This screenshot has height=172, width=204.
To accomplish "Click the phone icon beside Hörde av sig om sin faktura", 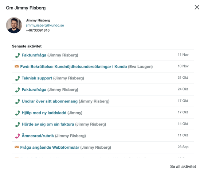I will (17, 124).
